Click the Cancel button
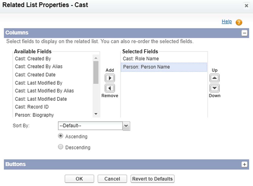The height and width of the screenshot is (186, 253). click(112, 179)
